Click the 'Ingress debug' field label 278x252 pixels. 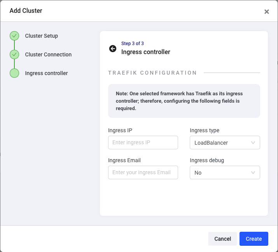(x=207, y=160)
